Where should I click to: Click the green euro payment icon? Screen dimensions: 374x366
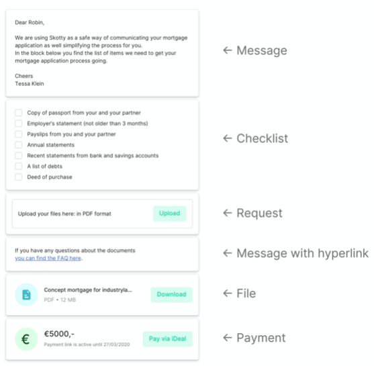pyautogui.click(x=26, y=338)
